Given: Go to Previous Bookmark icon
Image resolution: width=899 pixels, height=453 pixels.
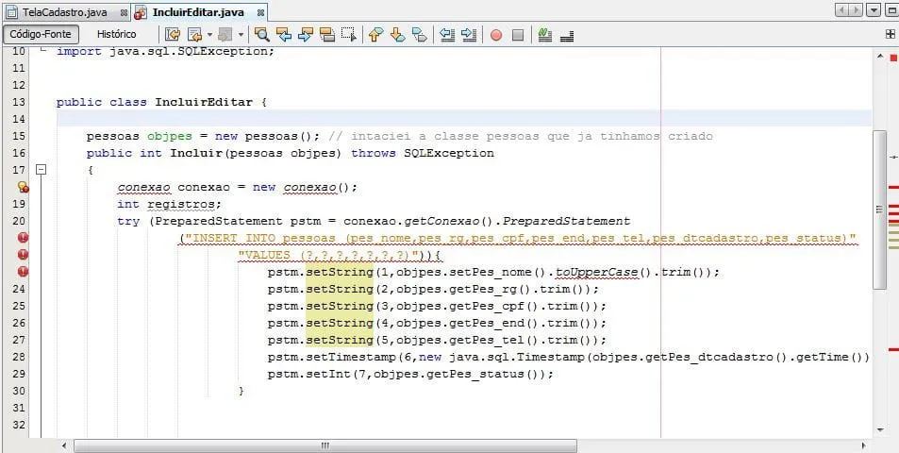Looking at the screenshot, I should click(375, 35).
